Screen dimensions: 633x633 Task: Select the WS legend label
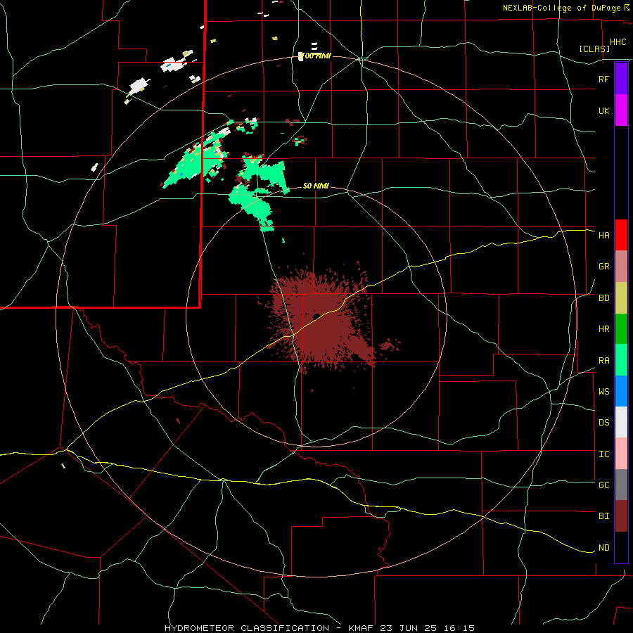[x=603, y=392]
